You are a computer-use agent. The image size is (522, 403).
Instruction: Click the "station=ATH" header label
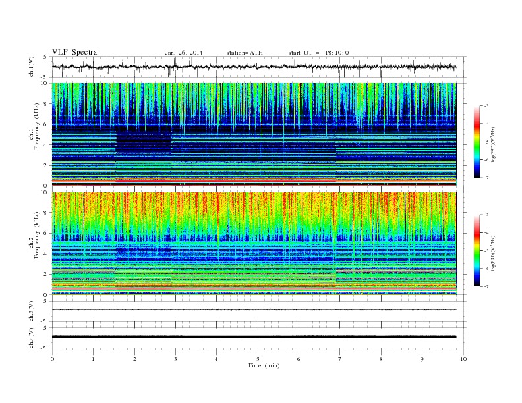pyautogui.click(x=245, y=53)
